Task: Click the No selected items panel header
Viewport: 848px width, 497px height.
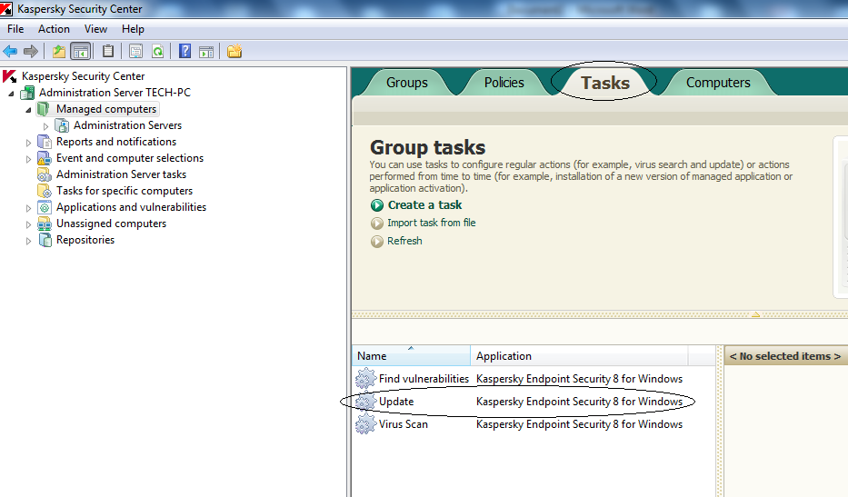Action: click(x=785, y=356)
